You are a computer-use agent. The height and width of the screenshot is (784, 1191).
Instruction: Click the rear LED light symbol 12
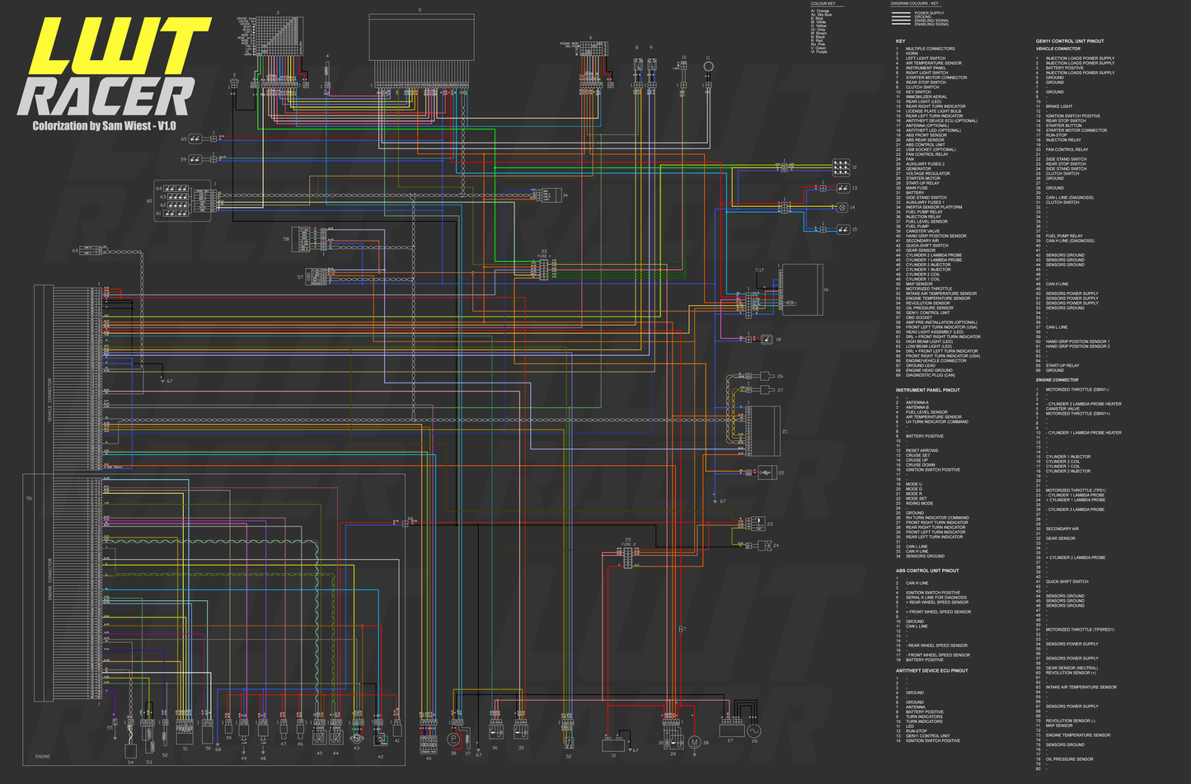(841, 167)
